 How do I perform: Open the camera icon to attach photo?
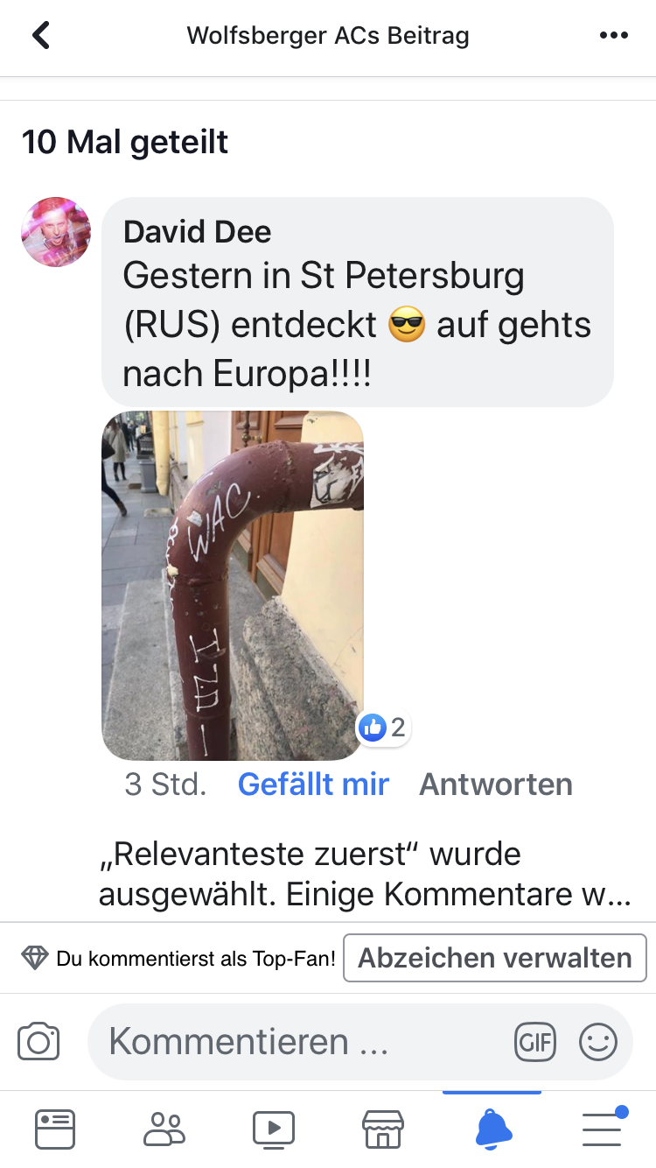tap(38, 1041)
